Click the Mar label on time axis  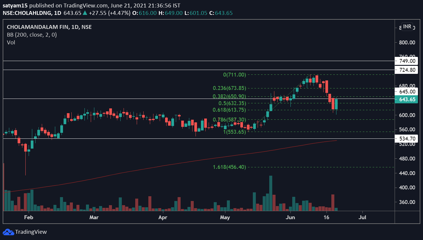pyautogui.click(x=94, y=217)
